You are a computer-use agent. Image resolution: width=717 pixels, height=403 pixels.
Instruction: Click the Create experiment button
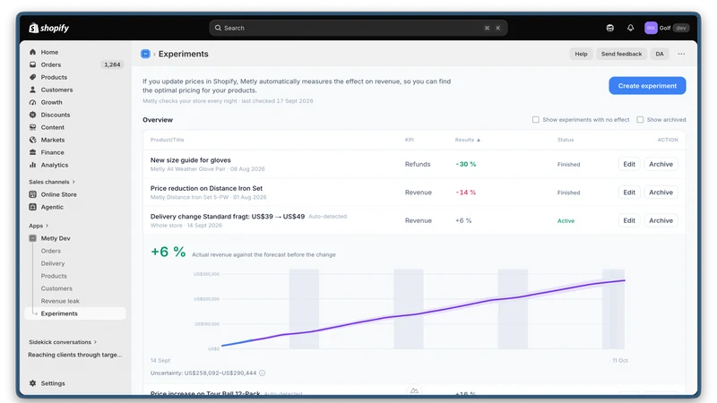pyautogui.click(x=647, y=85)
